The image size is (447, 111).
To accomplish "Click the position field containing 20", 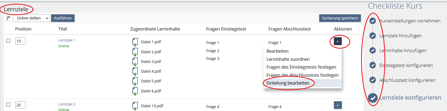I will point(20,105).
